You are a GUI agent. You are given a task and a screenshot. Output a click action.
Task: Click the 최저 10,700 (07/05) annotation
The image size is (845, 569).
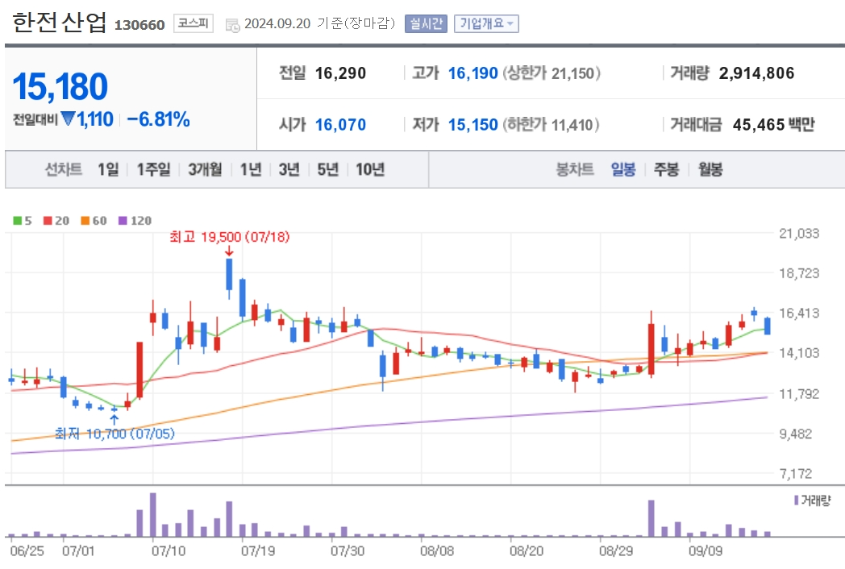click(x=114, y=434)
